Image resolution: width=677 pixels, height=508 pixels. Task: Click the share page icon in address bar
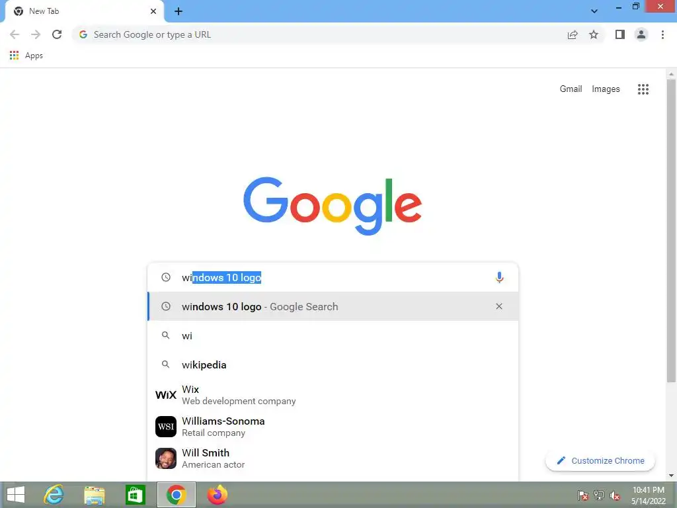coord(573,34)
